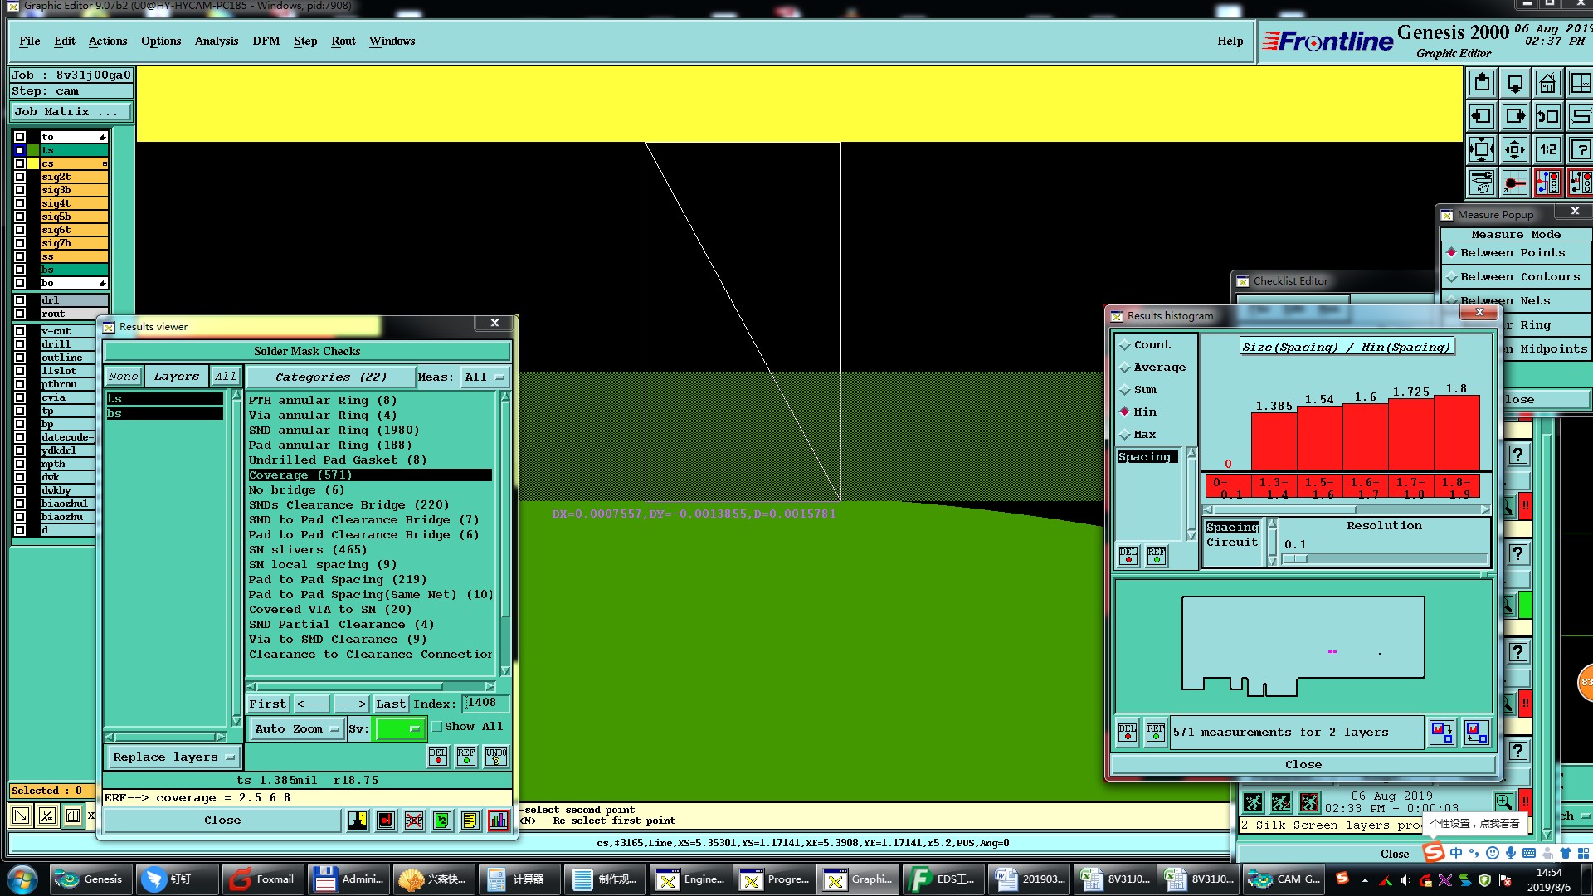Open the Windows menu
Viewport: 1593px width, 896px height.
click(392, 41)
